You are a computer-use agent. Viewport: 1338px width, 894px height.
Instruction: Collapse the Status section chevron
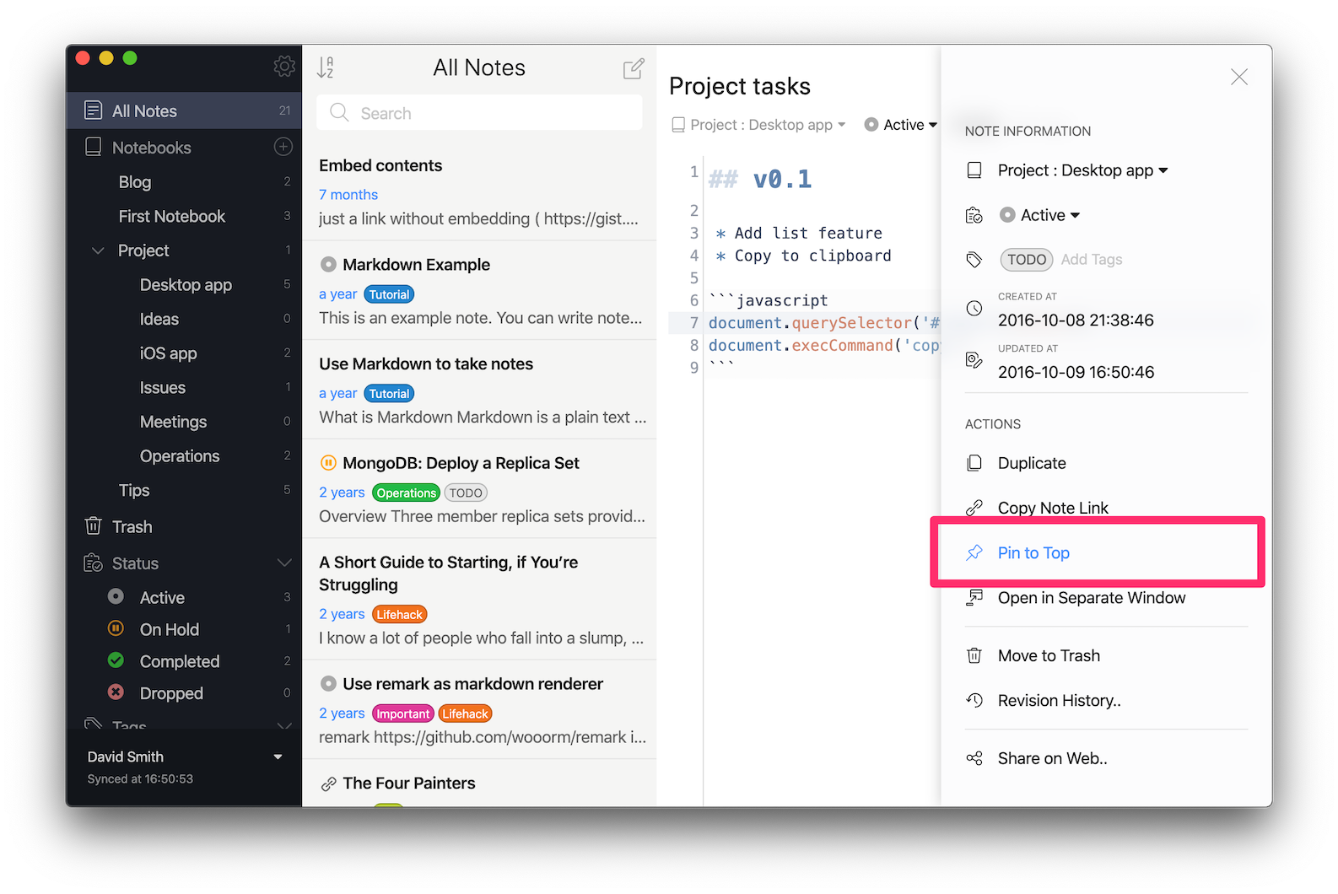(x=284, y=563)
